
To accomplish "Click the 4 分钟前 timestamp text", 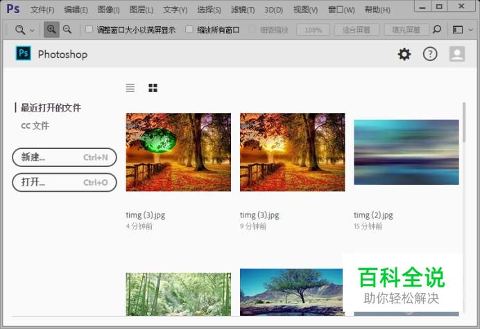I will [x=139, y=226].
